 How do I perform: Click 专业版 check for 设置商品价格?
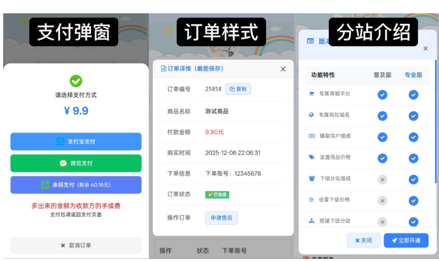tap(413, 158)
